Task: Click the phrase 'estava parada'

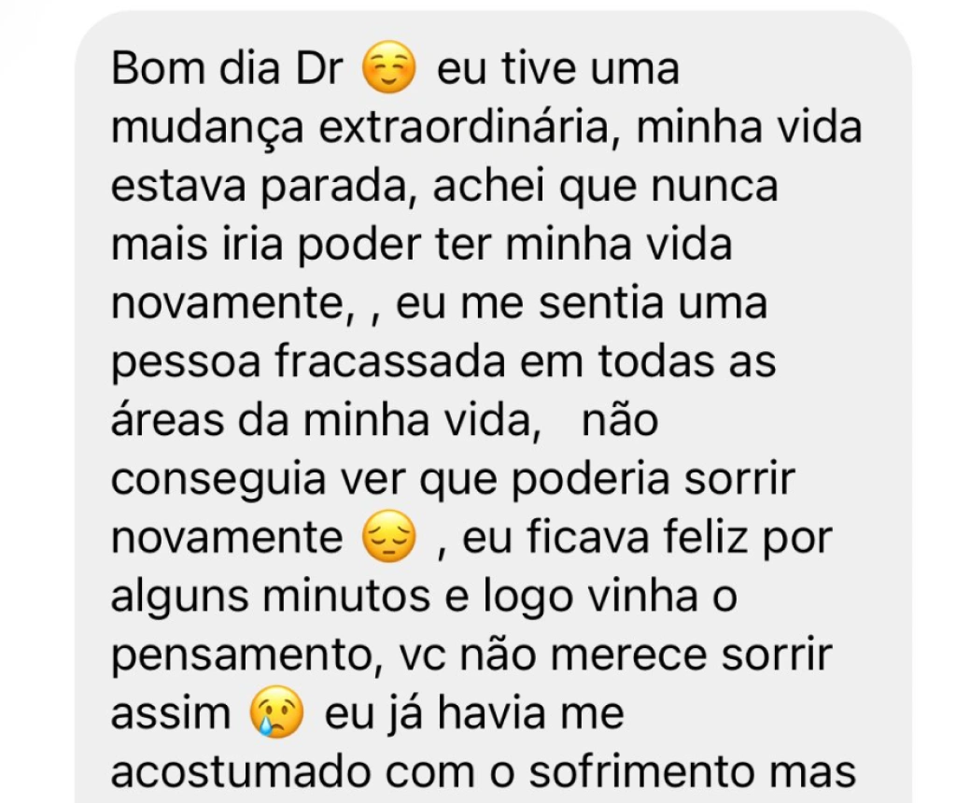Action: pos(260,188)
